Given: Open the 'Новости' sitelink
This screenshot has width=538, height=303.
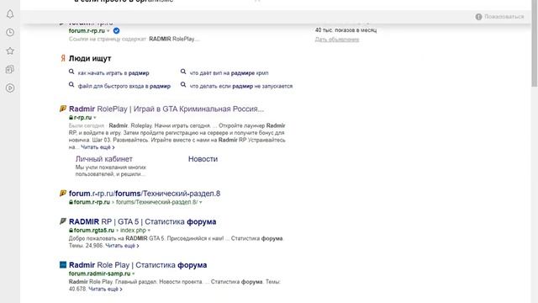Looking at the screenshot, I should [x=203, y=159].
